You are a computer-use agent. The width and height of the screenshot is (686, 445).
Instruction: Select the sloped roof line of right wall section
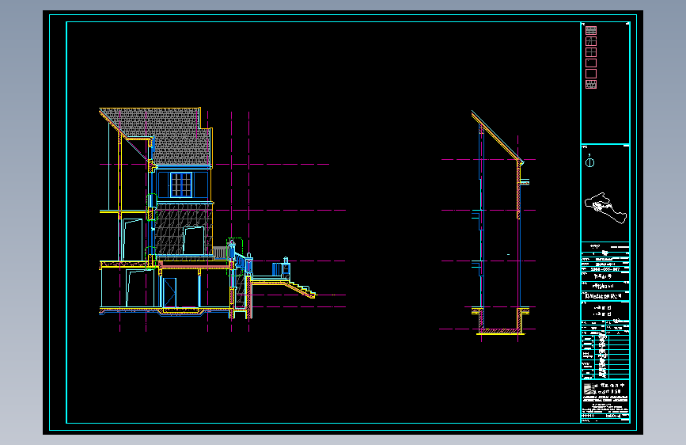(498, 138)
